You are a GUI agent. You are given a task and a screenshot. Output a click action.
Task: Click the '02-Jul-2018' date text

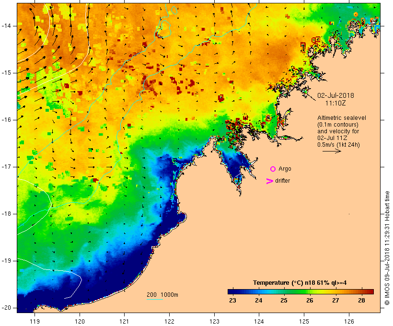tap(335, 95)
